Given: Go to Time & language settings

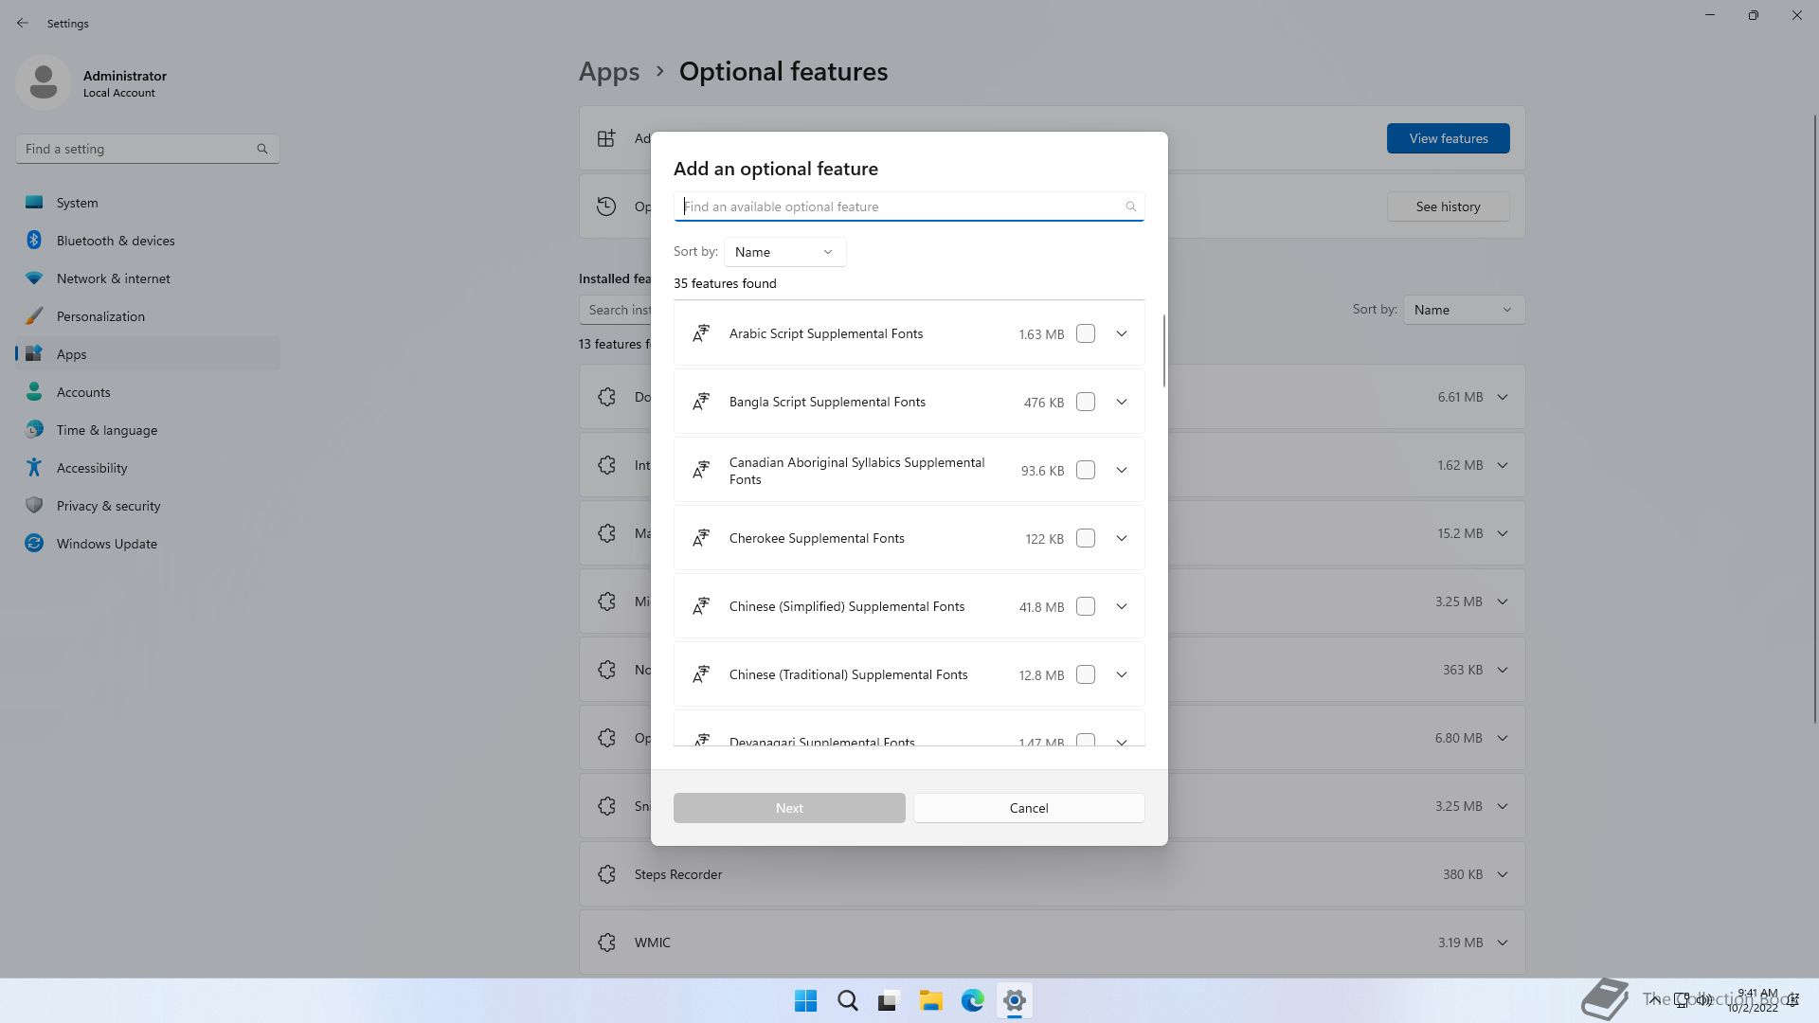Looking at the screenshot, I should [x=106, y=430].
